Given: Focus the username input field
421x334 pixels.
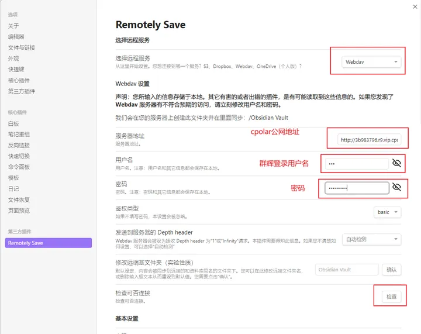Looking at the screenshot, I should tap(357, 164).
